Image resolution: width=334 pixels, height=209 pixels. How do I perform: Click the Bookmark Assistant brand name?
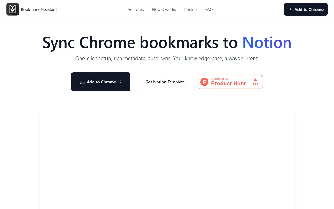tap(39, 10)
